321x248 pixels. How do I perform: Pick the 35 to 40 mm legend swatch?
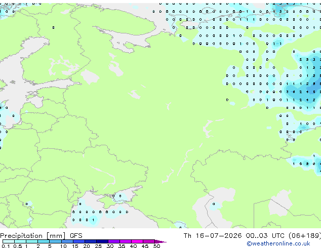126,241
